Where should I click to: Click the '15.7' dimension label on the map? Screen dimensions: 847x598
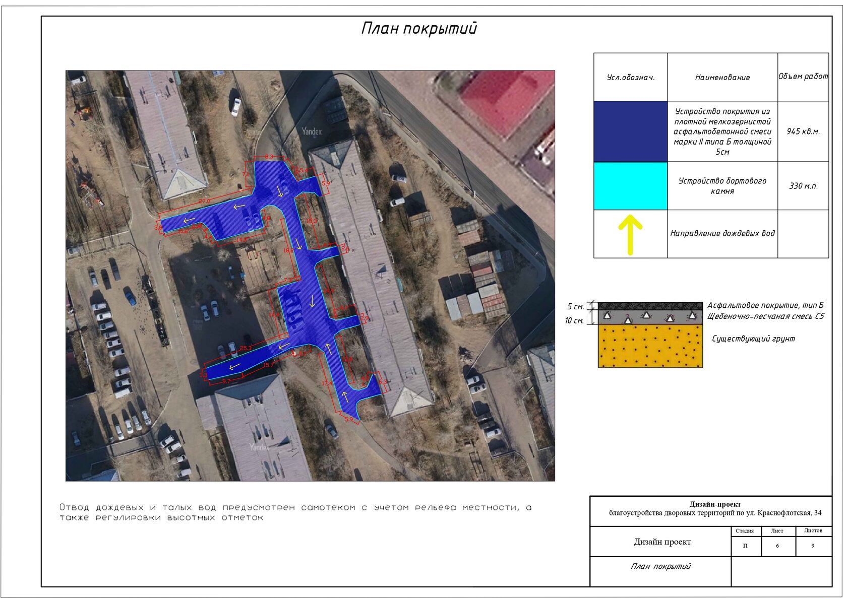point(268,365)
